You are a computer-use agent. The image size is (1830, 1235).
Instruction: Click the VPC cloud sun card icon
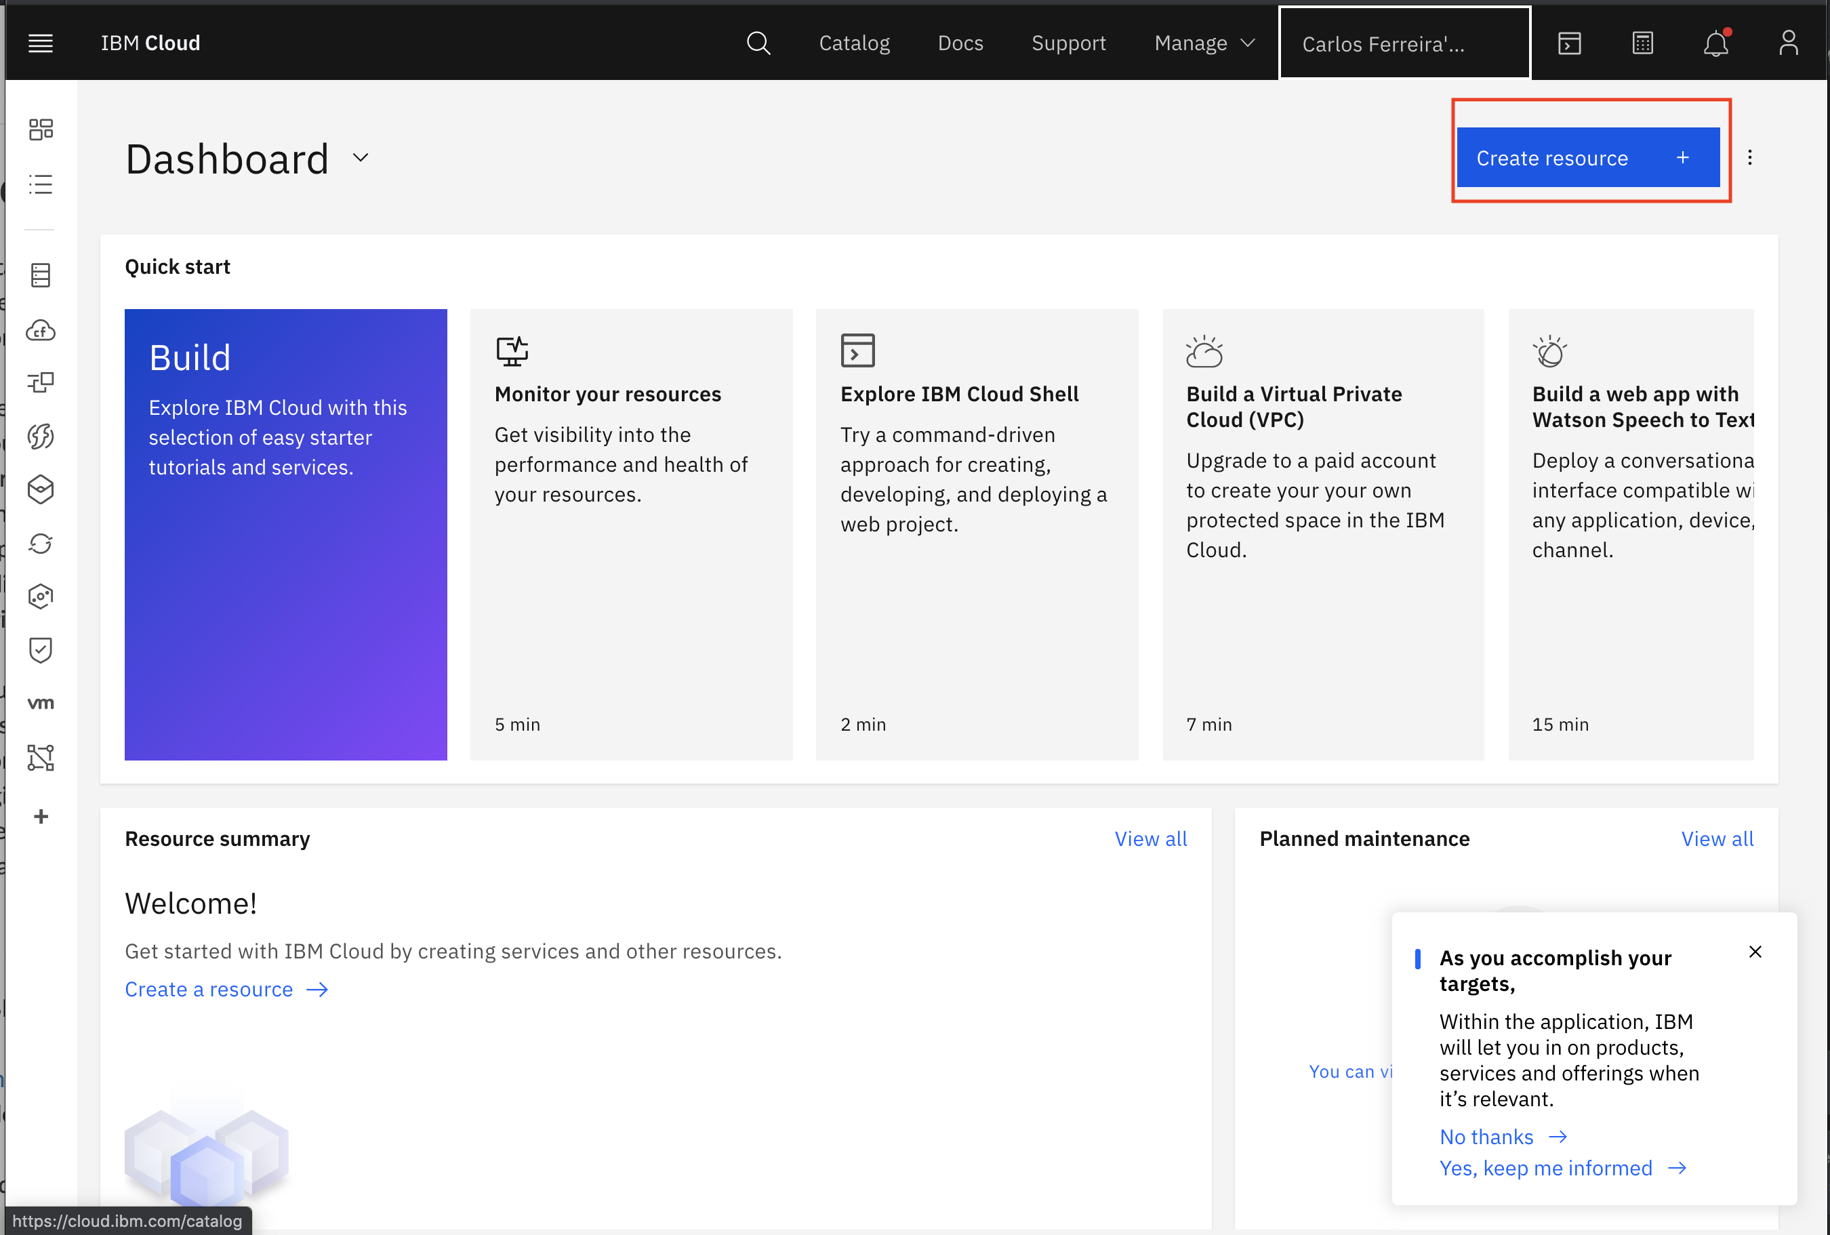[1204, 351]
